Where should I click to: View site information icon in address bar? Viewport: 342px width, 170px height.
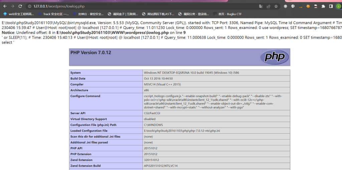pos(29,6)
